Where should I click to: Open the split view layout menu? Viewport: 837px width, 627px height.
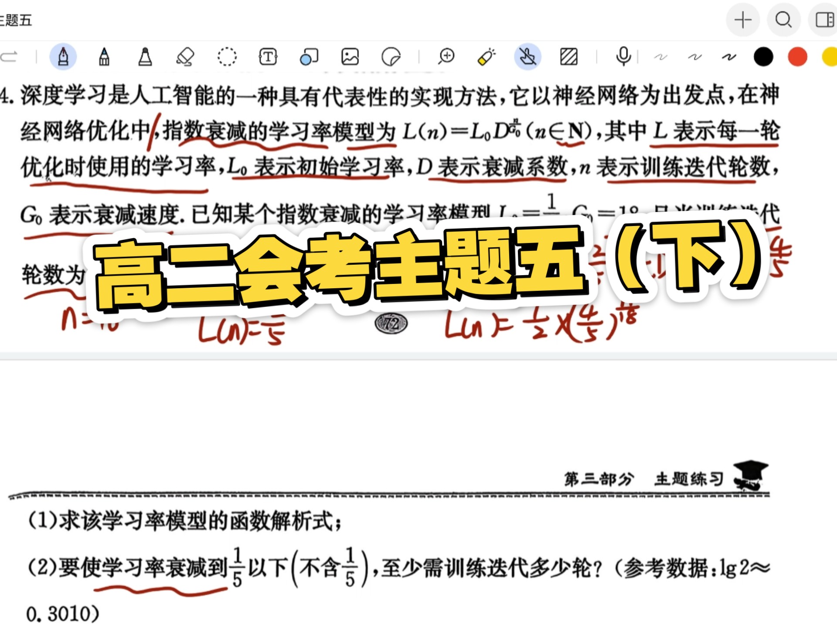[x=825, y=20]
